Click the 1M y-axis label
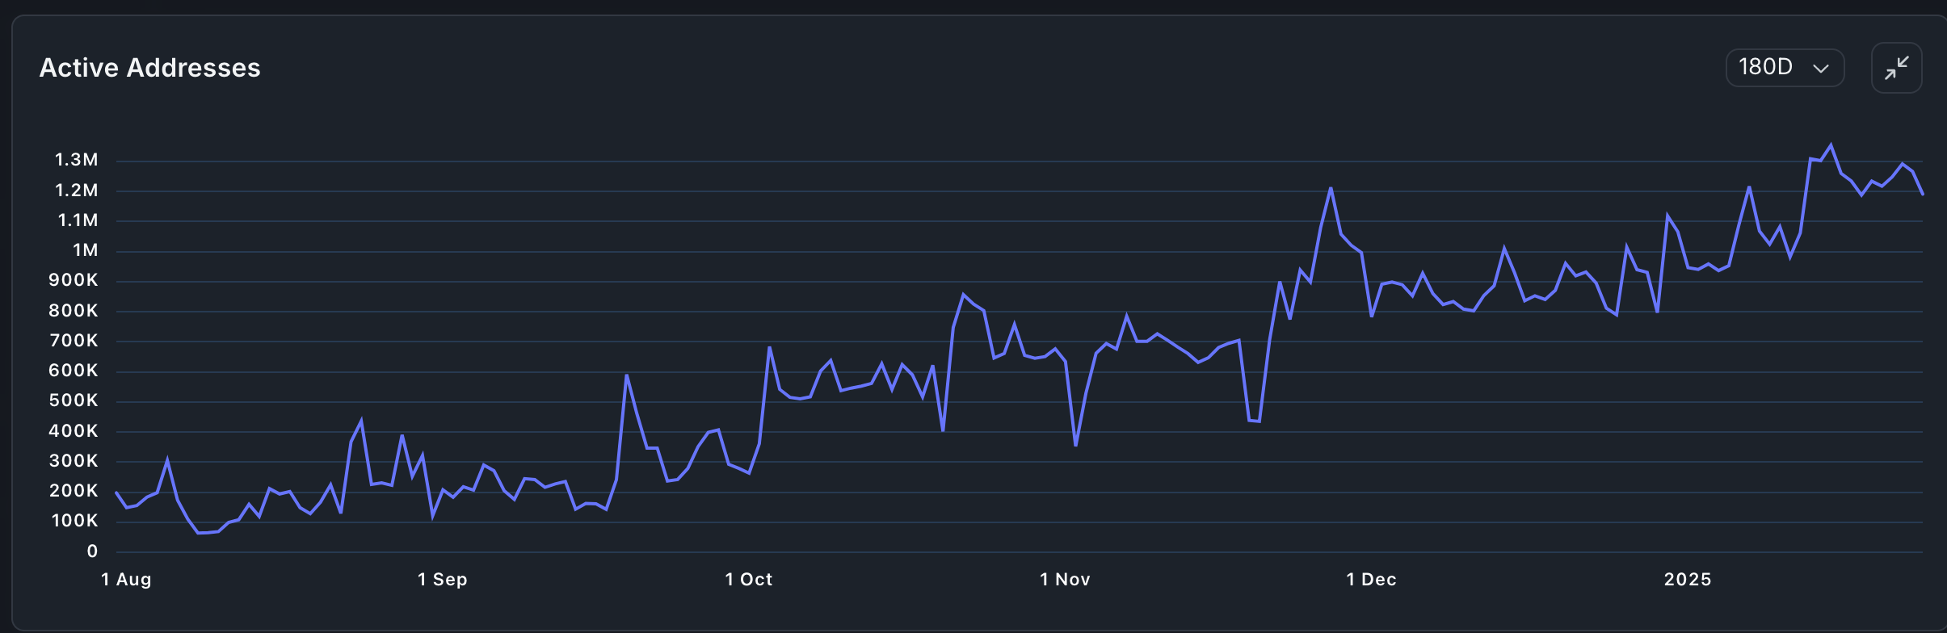The height and width of the screenshot is (633, 1947). click(x=85, y=250)
